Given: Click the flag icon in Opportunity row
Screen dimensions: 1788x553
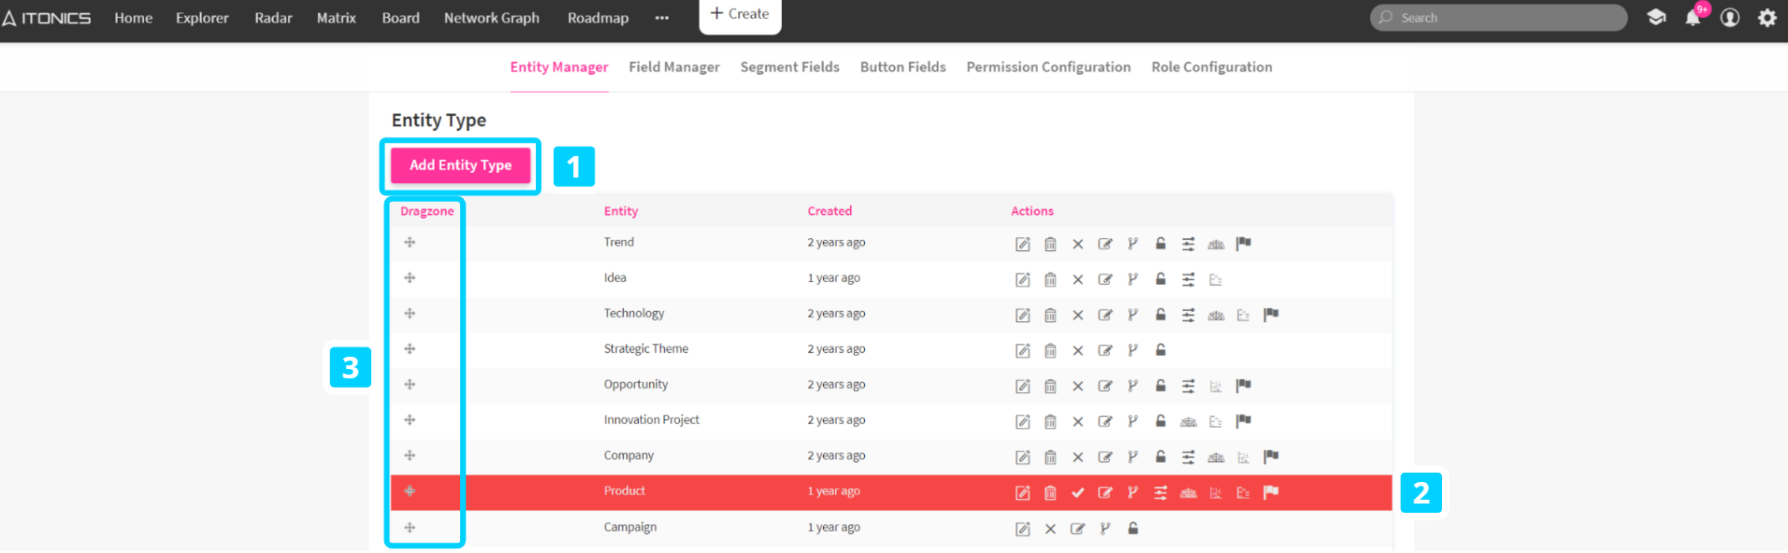Looking at the screenshot, I should tap(1243, 386).
